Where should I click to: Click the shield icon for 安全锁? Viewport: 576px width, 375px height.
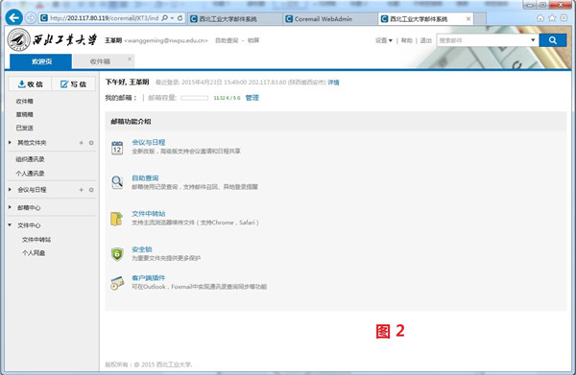[117, 254]
